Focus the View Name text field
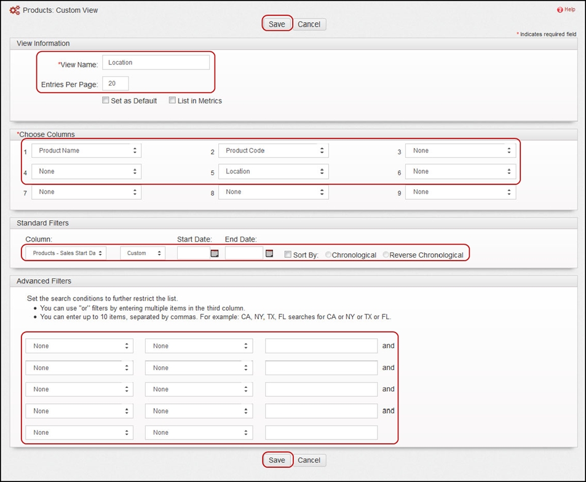The height and width of the screenshot is (482, 586). click(156, 62)
